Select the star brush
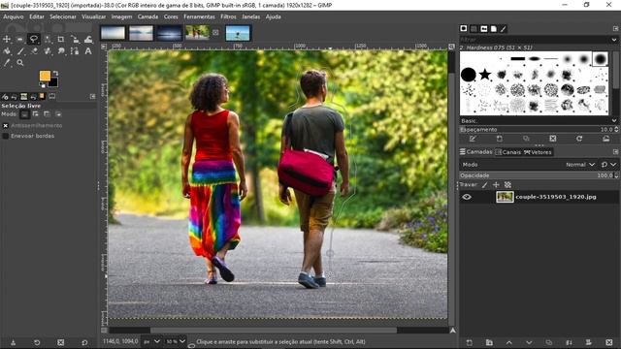 click(485, 74)
